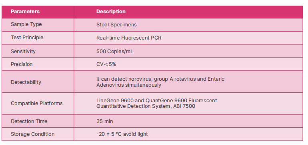Select the Precision row label

click(22, 64)
